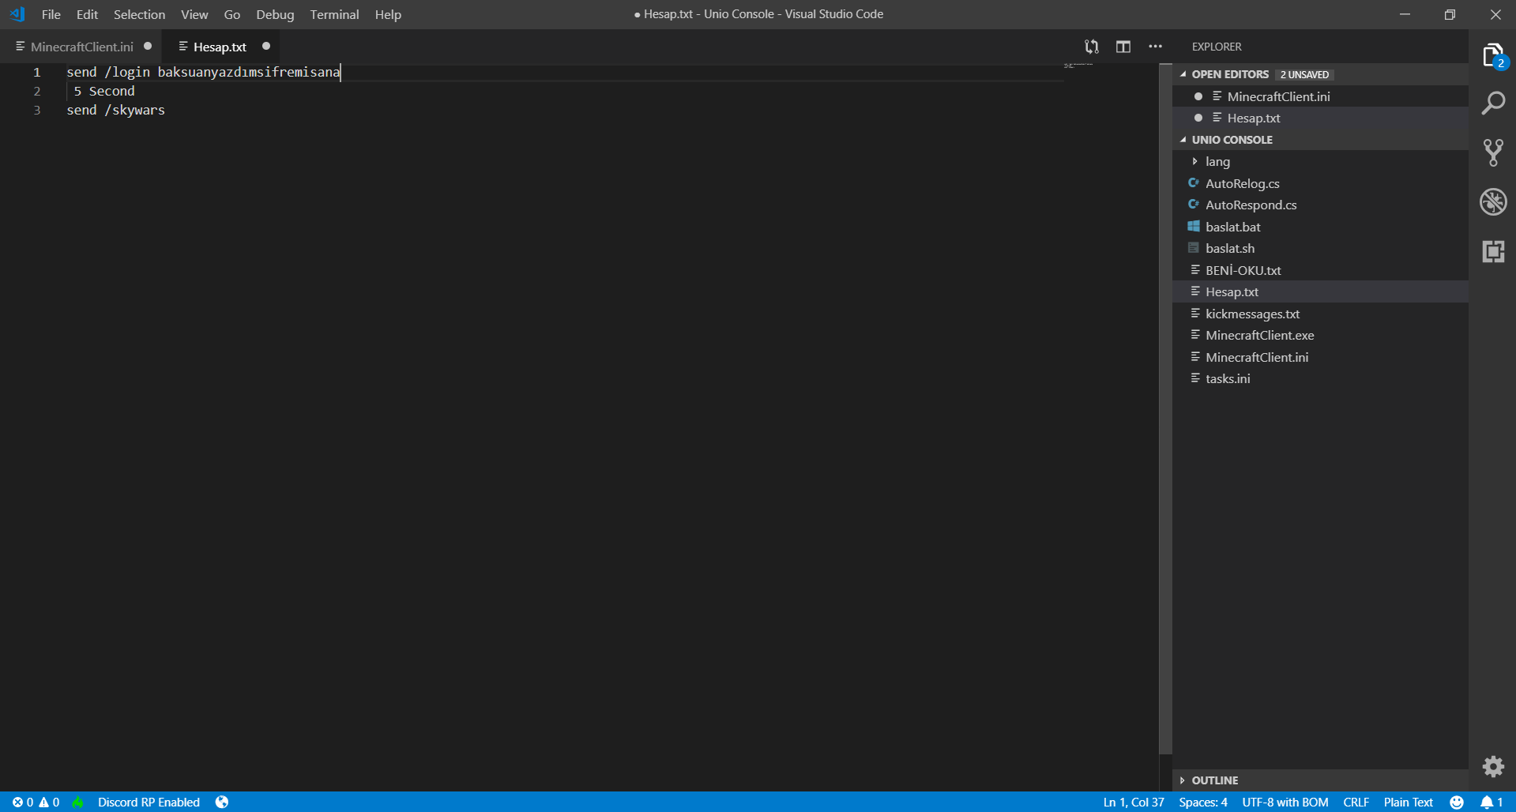Click the editor vertical scrollbar
Image resolution: width=1516 pixels, height=812 pixels.
(x=1165, y=409)
